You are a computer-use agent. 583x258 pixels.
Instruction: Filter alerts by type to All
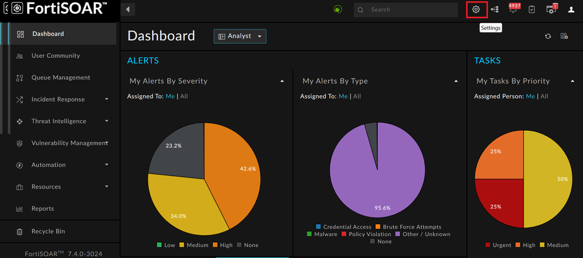(x=357, y=96)
